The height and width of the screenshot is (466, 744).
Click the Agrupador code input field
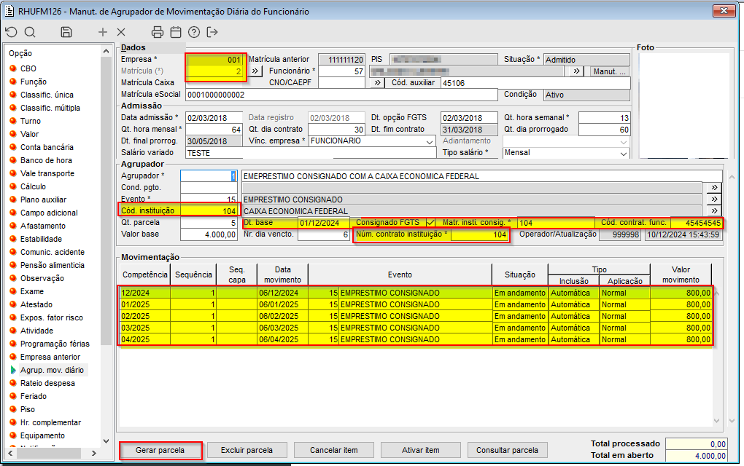[x=209, y=176]
